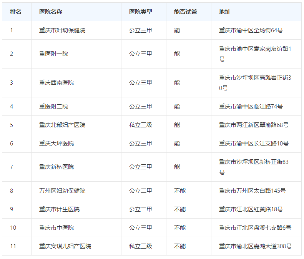This screenshot has height=259, width=304.
Task: Select the 重庆大坪医院 cell
Action: tap(56, 144)
